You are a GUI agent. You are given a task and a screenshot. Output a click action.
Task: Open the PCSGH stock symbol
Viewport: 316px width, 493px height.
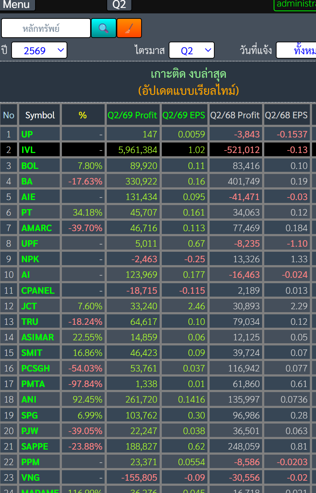[x=35, y=368]
